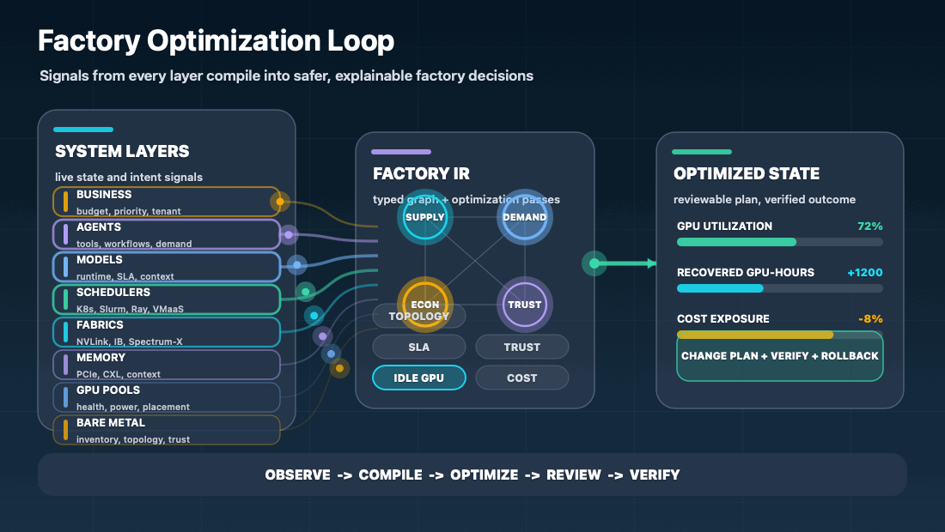Screen dimensions: 945x532
Task: Select the AGENTS layer card
Action: tap(167, 234)
